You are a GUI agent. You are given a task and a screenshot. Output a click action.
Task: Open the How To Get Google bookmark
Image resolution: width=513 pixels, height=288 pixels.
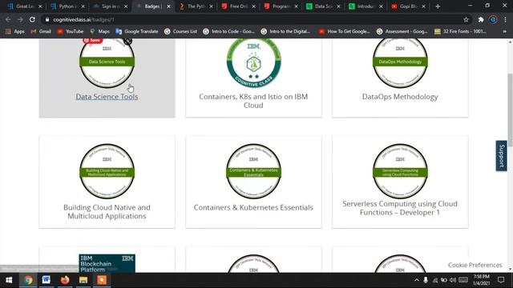tap(344, 31)
